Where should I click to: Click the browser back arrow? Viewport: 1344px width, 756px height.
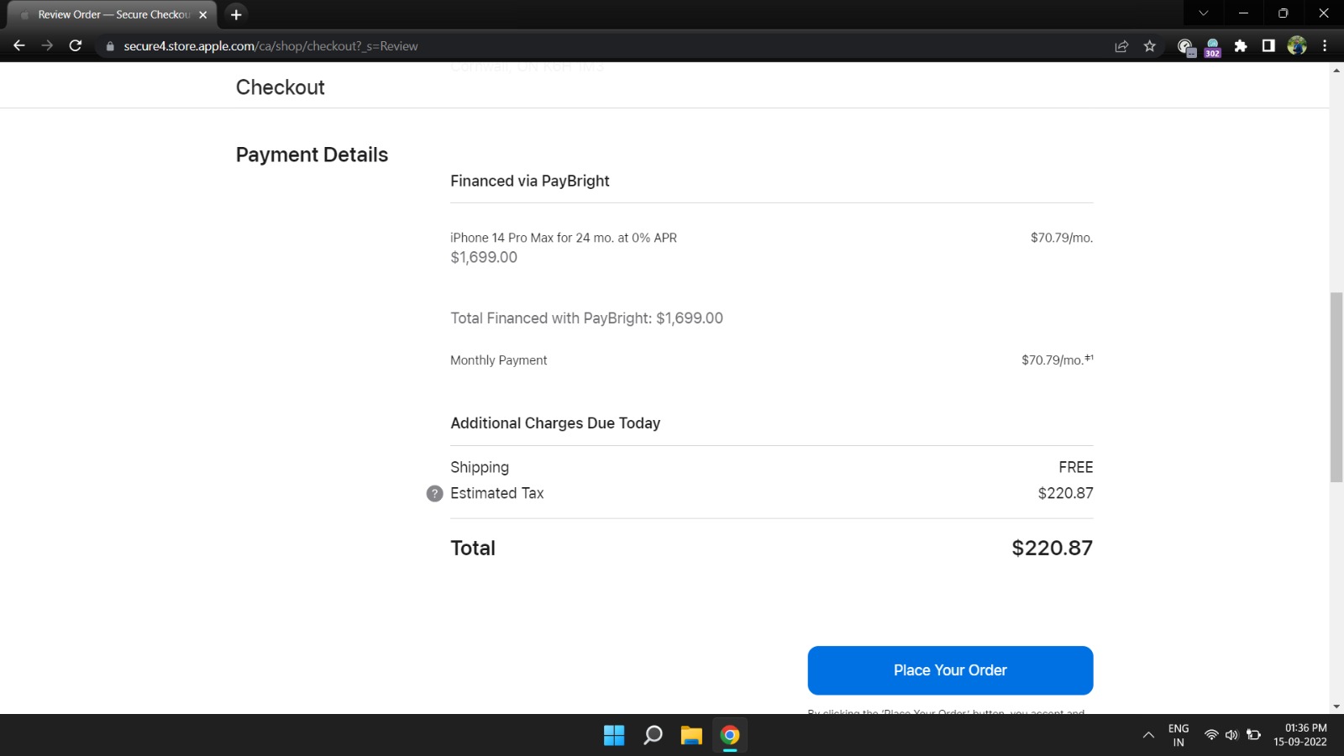point(19,46)
